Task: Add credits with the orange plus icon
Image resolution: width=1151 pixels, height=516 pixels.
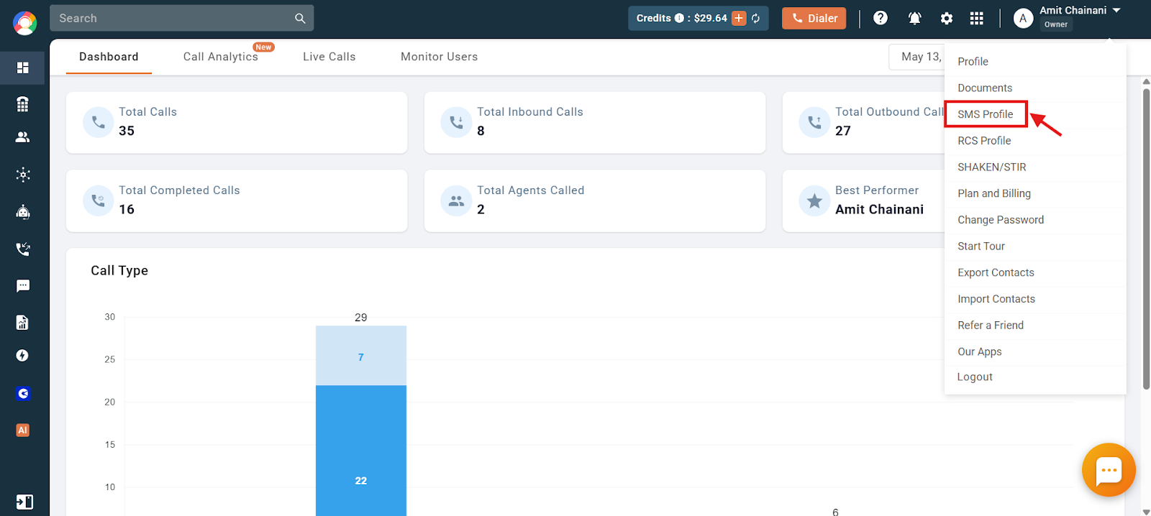Action: tap(739, 18)
